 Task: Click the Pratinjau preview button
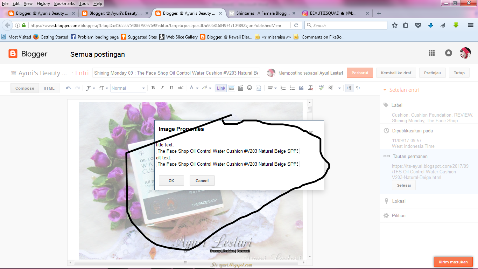pos(433,73)
